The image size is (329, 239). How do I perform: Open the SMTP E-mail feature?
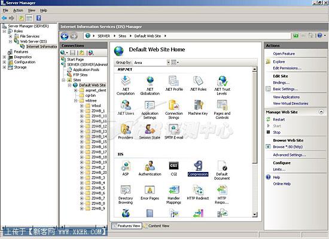(x=174, y=131)
